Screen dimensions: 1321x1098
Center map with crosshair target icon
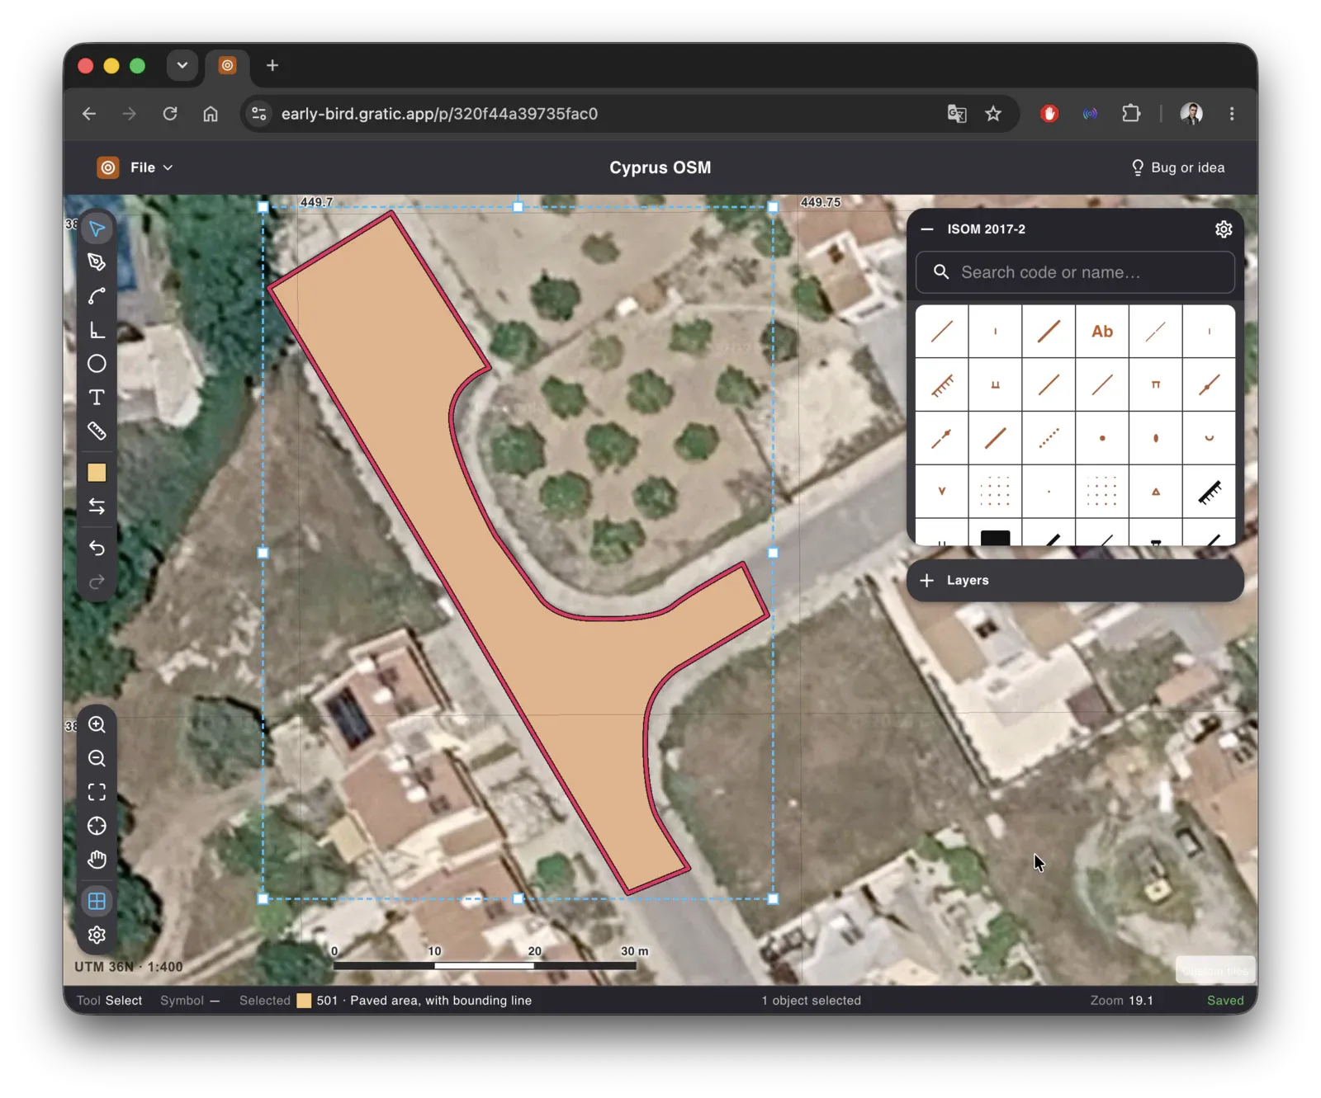[97, 827]
